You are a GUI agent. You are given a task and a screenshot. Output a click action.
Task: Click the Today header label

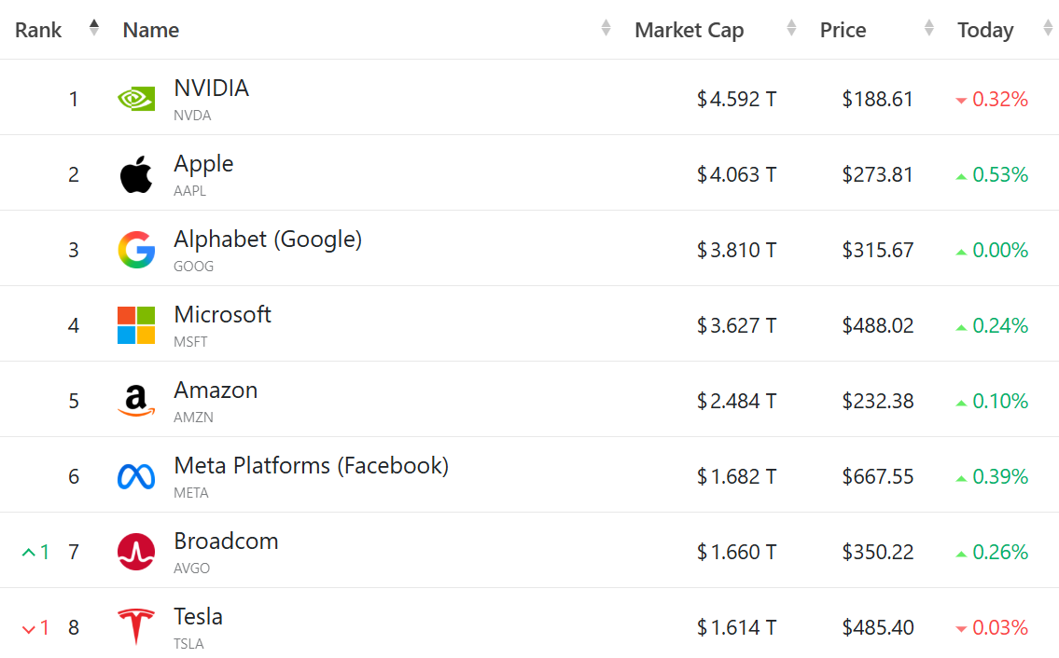(x=985, y=30)
